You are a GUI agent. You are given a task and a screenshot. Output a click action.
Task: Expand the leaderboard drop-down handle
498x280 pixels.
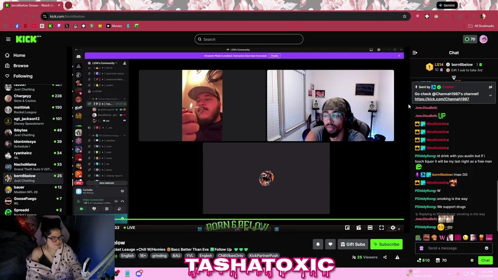454,78
